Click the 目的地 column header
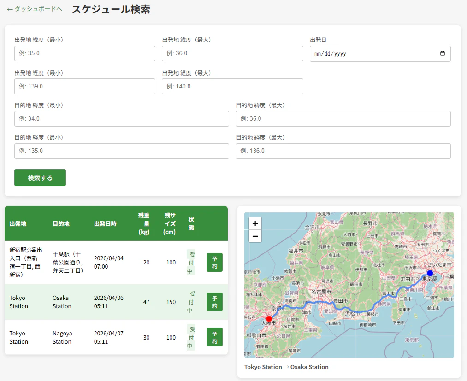The width and height of the screenshot is (467, 381). tap(61, 223)
